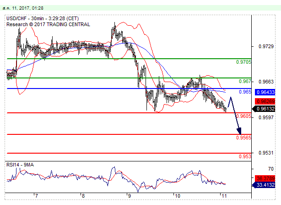Click date 8 on the time axis
The height and width of the screenshot is (205, 281).
83,196
